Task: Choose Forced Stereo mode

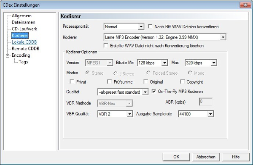Action: (x=148, y=73)
